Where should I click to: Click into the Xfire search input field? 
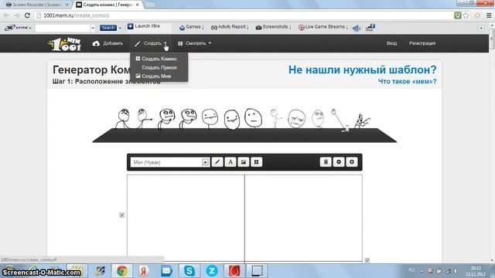tap(63, 28)
